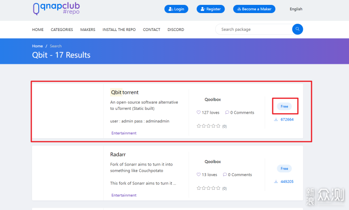Click Home breadcrumb link
Image resolution: width=349 pixels, height=210 pixels.
[x=37, y=46]
